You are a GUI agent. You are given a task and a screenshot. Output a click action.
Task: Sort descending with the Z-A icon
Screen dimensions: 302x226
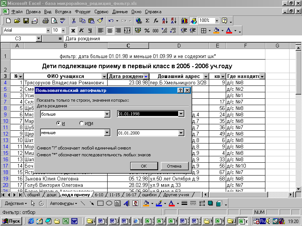click(x=174, y=21)
